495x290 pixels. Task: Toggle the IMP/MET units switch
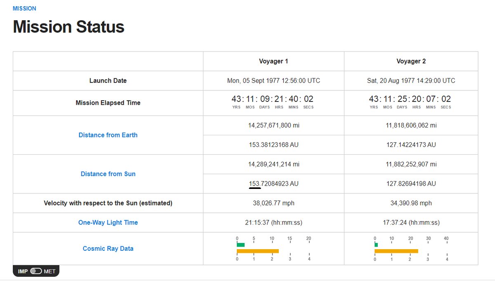point(36,271)
